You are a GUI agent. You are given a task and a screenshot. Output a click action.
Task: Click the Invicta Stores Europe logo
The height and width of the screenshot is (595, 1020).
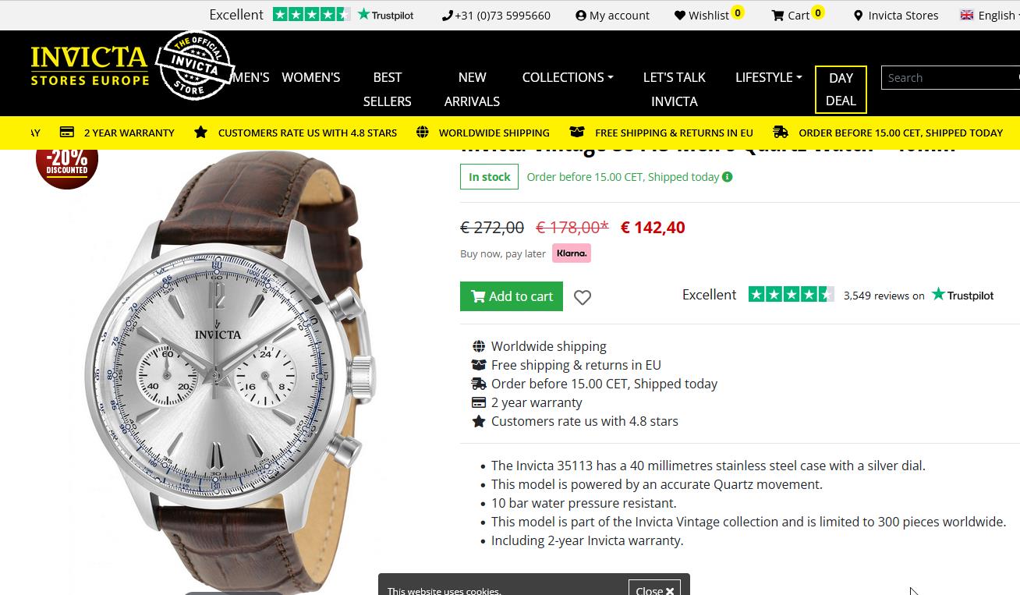[x=90, y=66]
